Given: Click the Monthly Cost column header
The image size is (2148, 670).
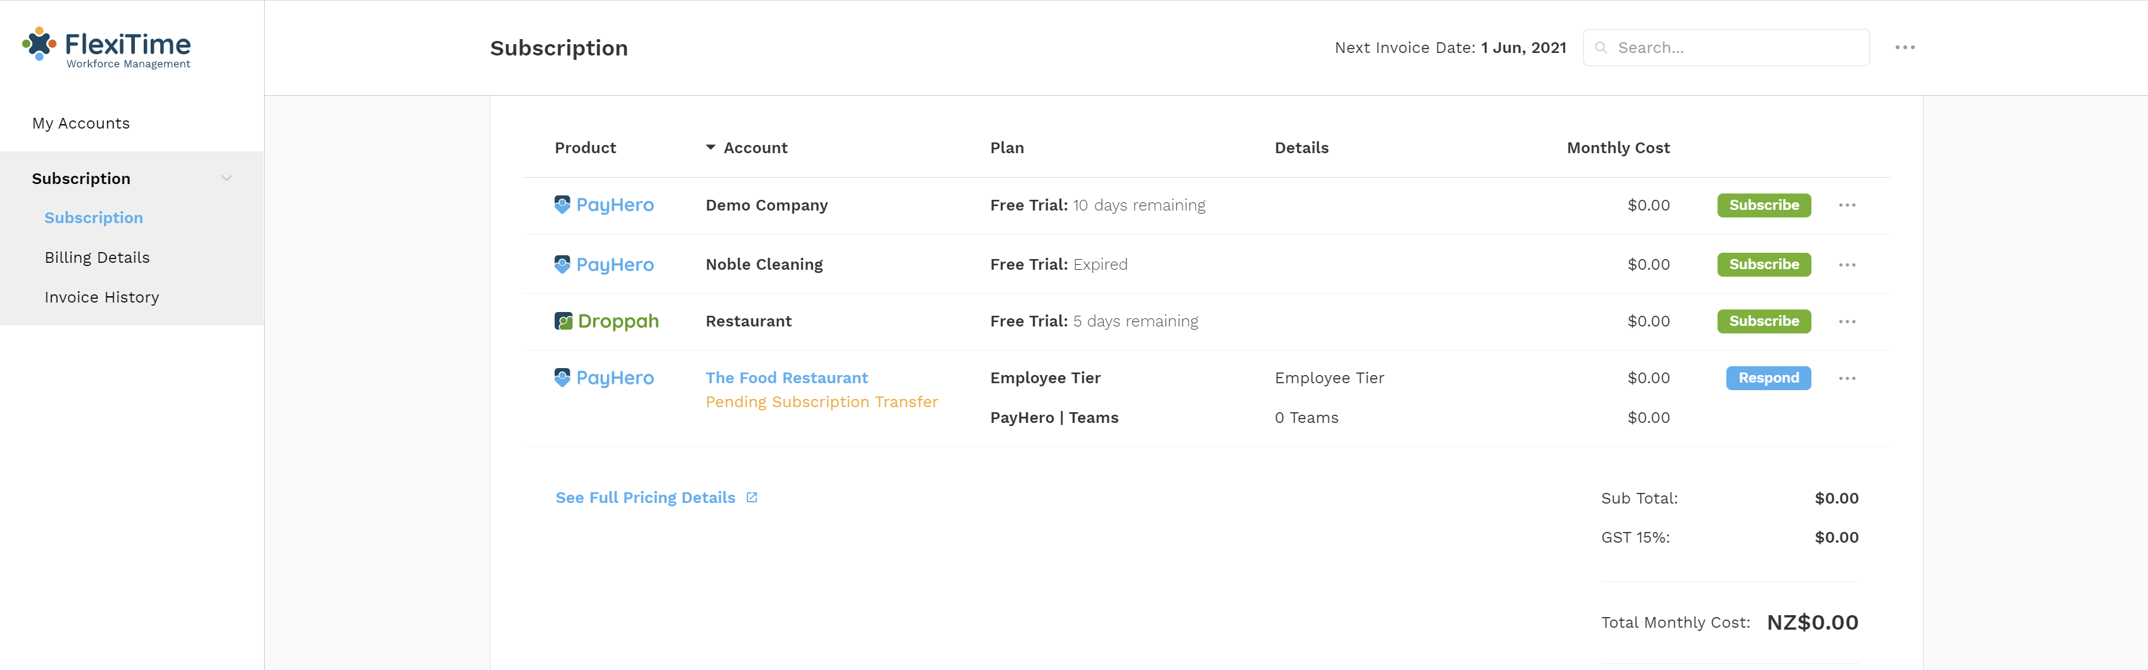Looking at the screenshot, I should click(x=1618, y=147).
